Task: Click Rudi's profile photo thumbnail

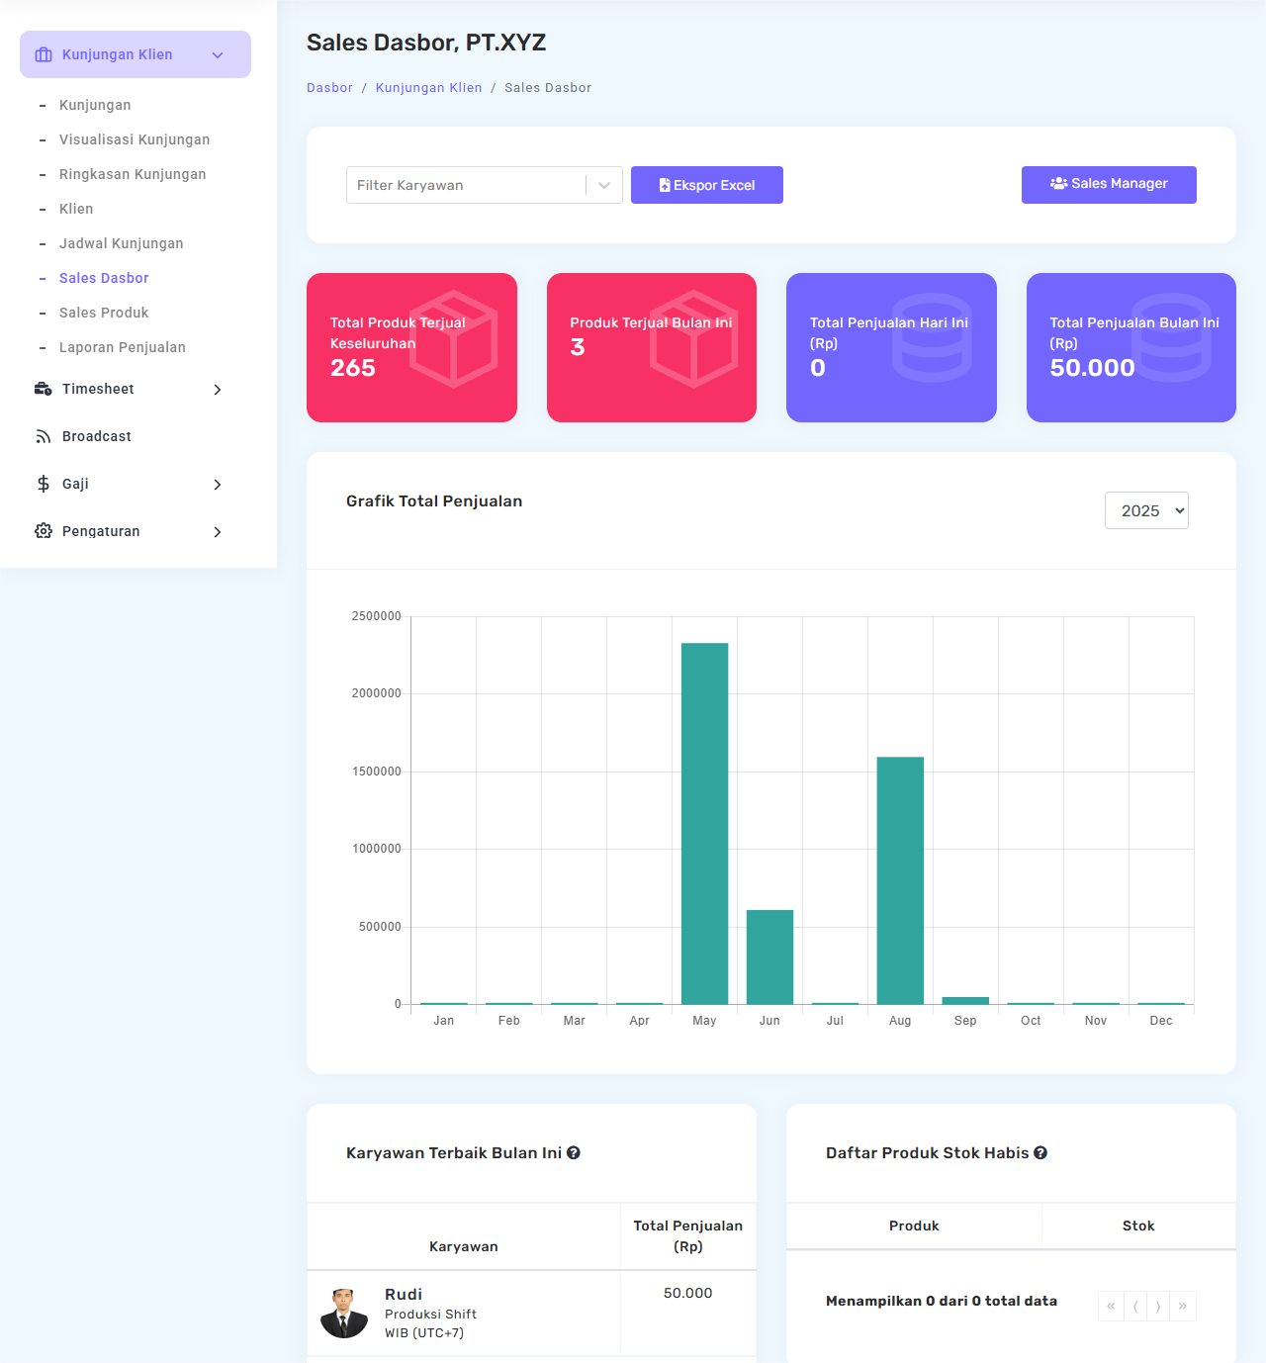Action: tap(344, 1314)
